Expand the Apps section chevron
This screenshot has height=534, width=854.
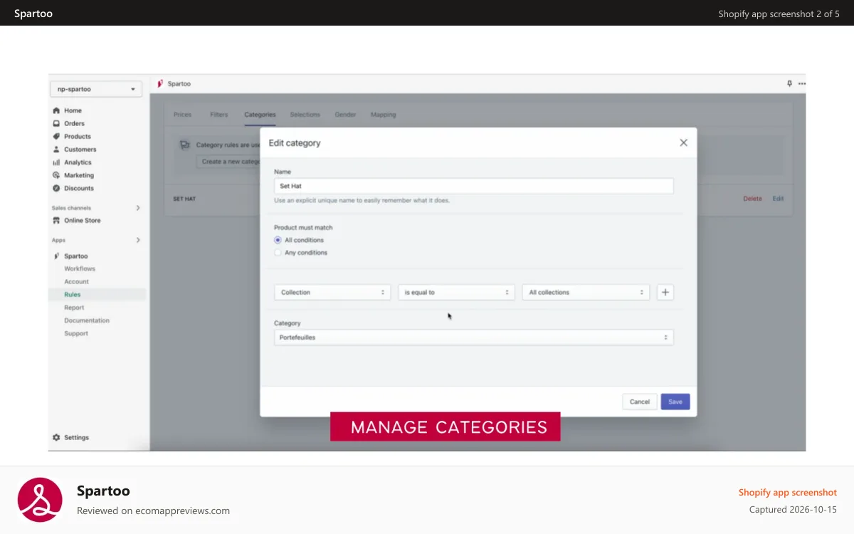pos(138,240)
